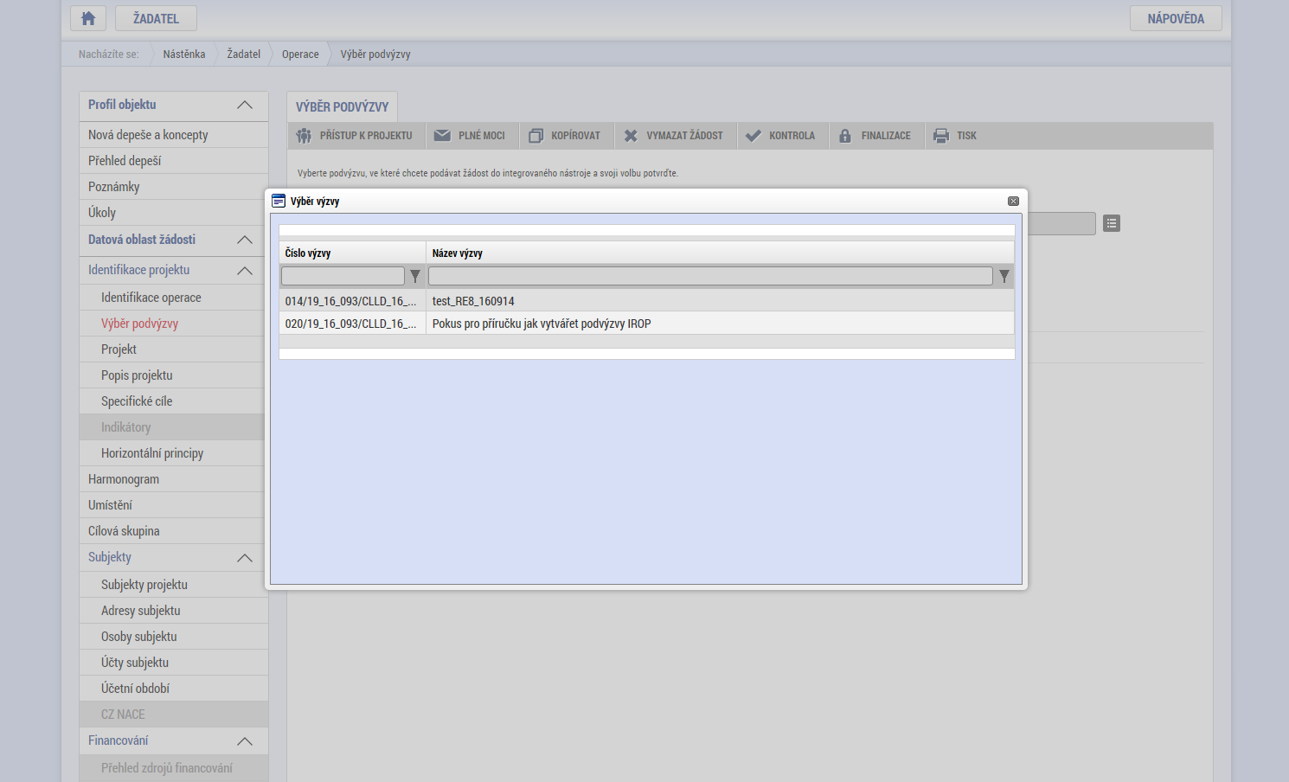Click FINALIZACE toolbar label
Image resolution: width=1289 pixels, height=782 pixels.
pyautogui.click(x=886, y=136)
